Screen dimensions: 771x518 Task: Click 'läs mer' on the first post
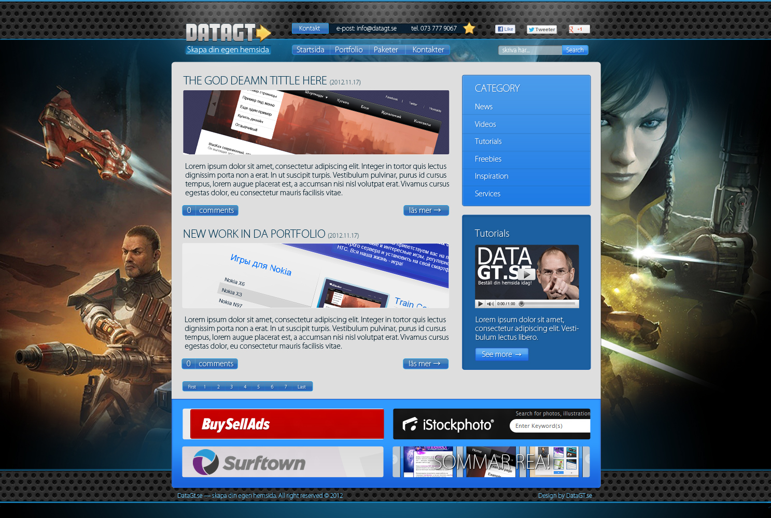[426, 210]
